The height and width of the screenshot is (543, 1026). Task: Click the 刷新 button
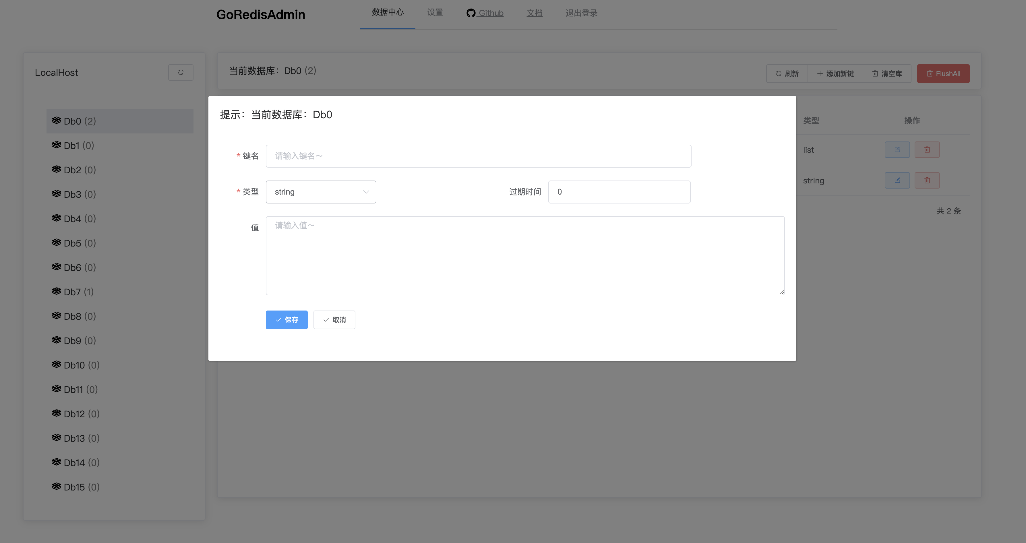coord(787,74)
